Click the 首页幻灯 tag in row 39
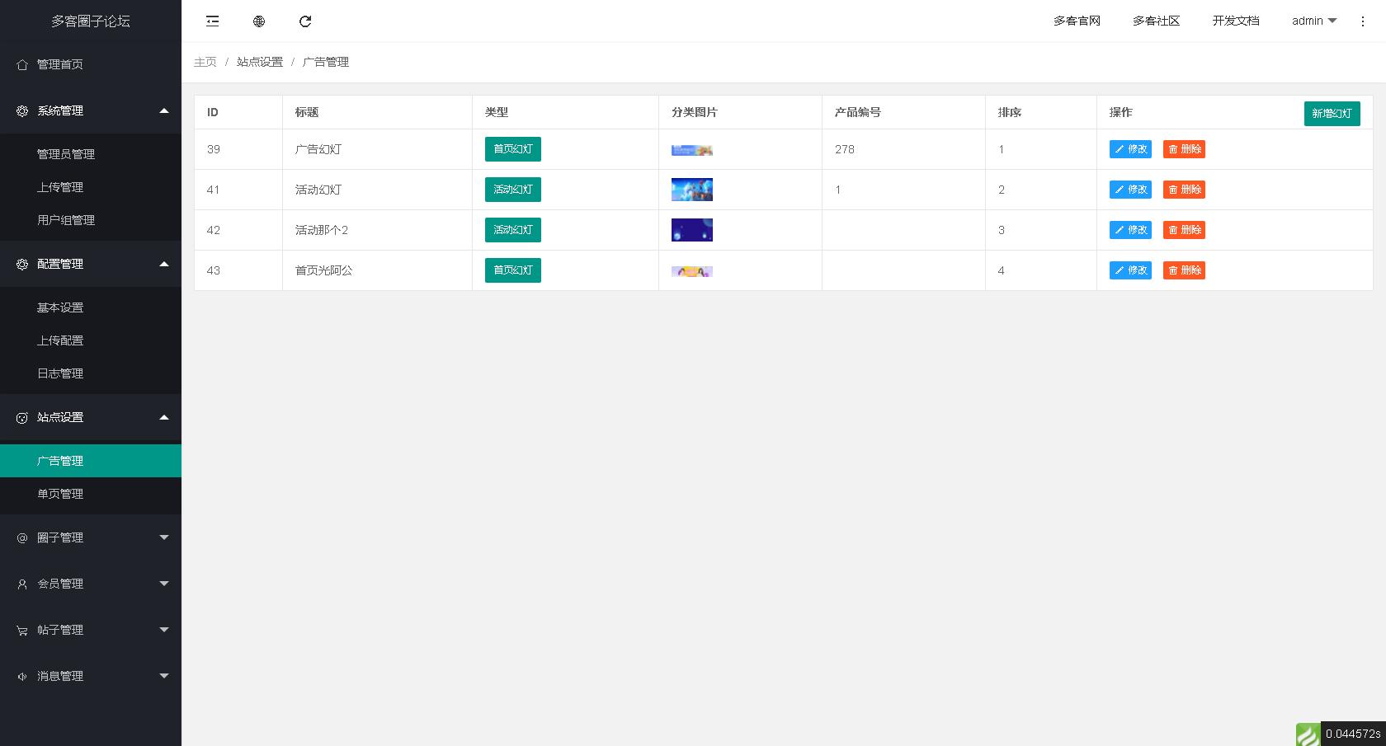This screenshot has width=1386, height=746. click(513, 149)
